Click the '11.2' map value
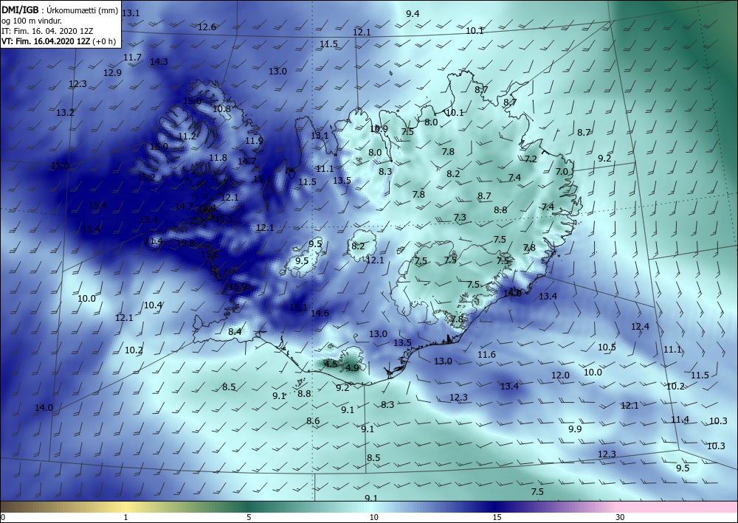Viewport: 738px width, 523px height. coord(187,136)
